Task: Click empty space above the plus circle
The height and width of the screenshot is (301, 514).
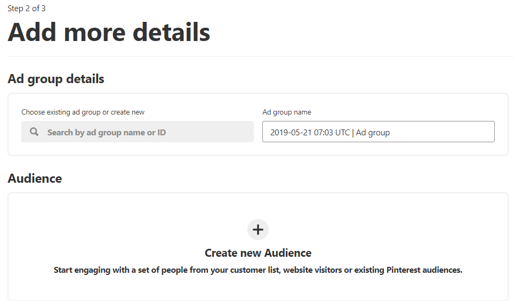Action: (x=258, y=206)
